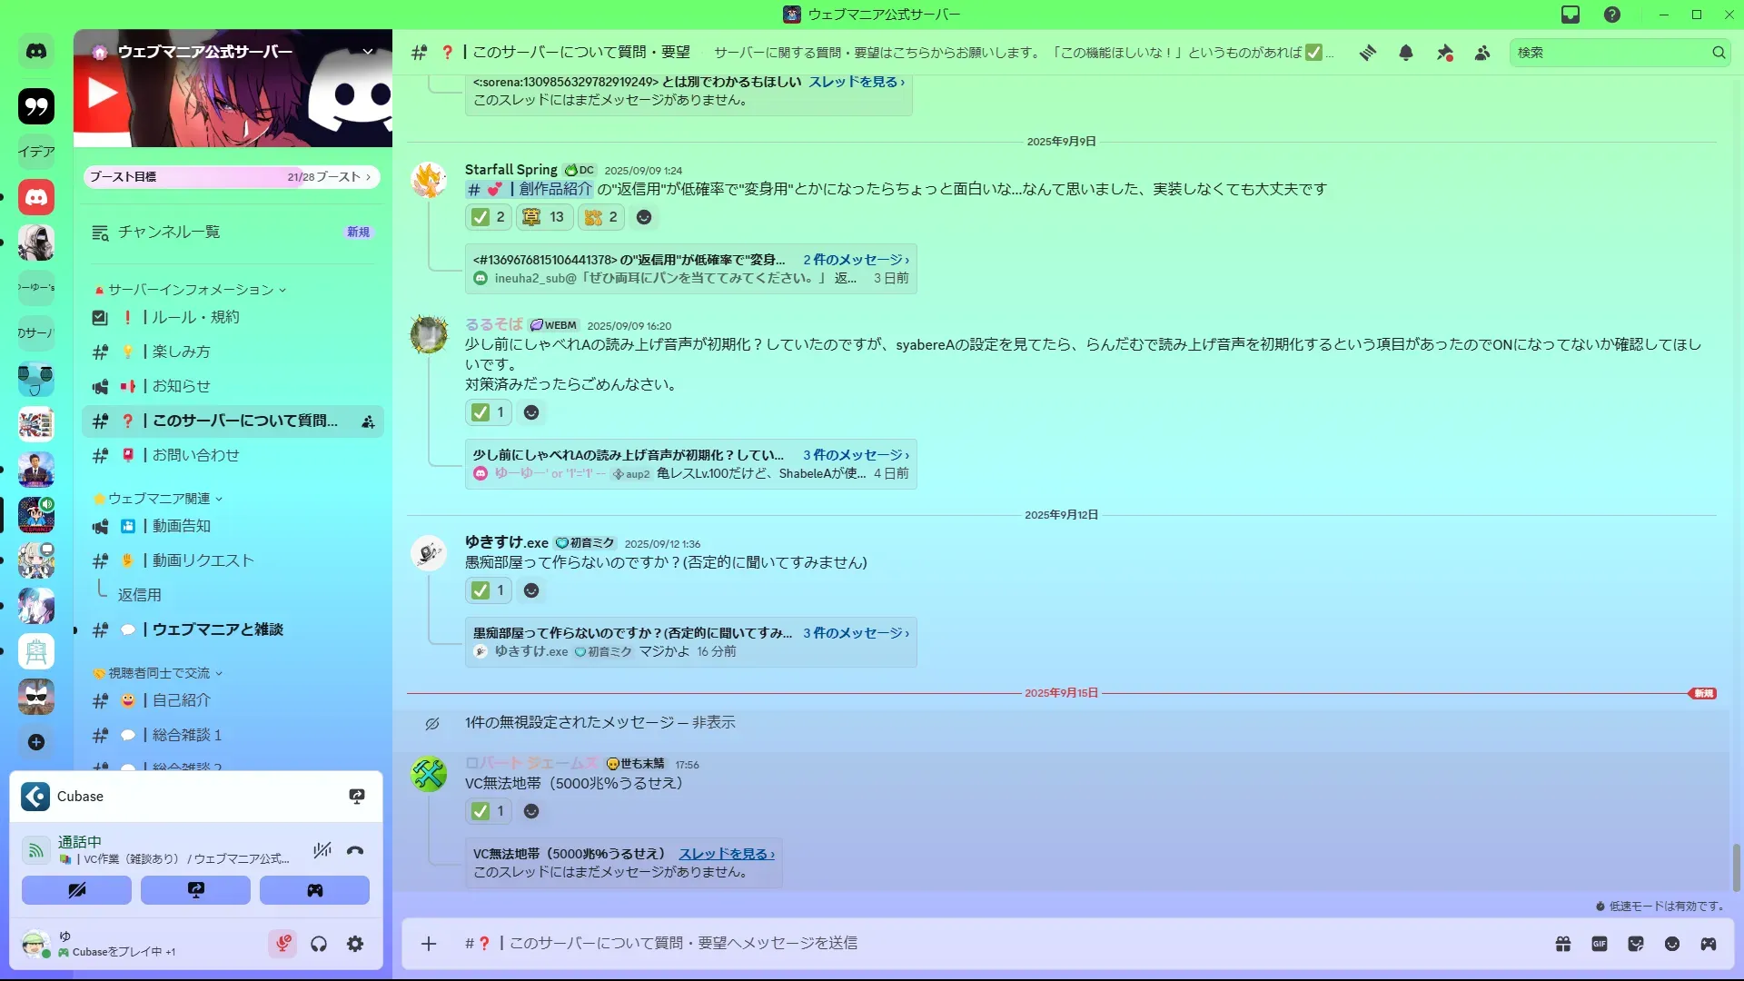Toggle headphone deafen button
Viewport: 1744px width, 981px height.
coord(319,944)
